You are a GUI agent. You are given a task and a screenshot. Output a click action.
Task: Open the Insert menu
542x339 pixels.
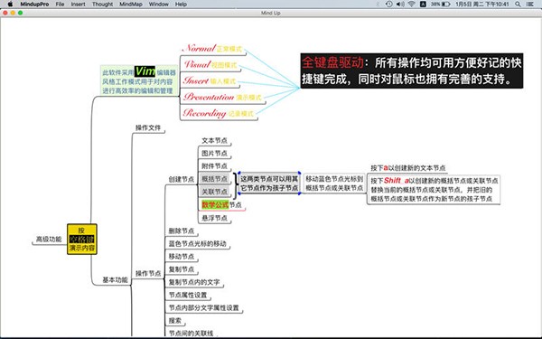click(78, 5)
